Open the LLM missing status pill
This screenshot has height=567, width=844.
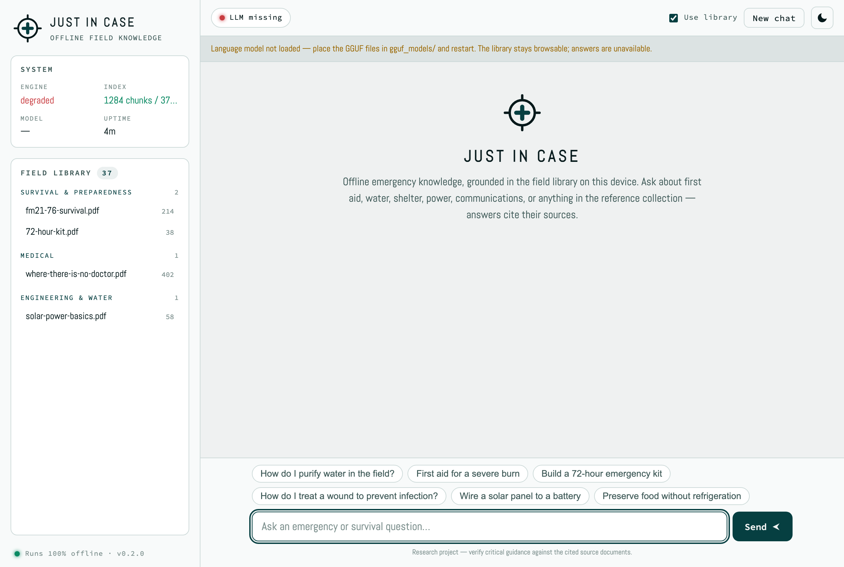pyautogui.click(x=251, y=18)
